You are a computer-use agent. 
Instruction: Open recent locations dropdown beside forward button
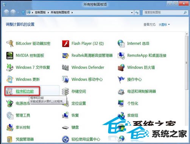point(18,13)
